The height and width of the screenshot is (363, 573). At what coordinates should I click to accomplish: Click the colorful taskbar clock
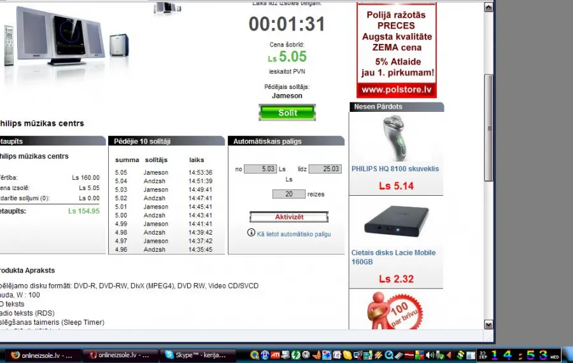pyautogui.click(x=519, y=355)
